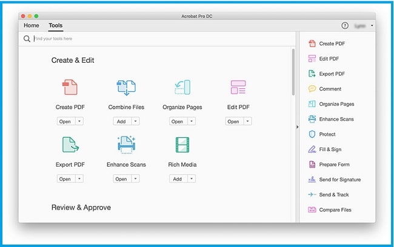The width and height of the screenshot is (394, 247).
Task: Click the Rich Media label text
Action: tap(182, 165)
